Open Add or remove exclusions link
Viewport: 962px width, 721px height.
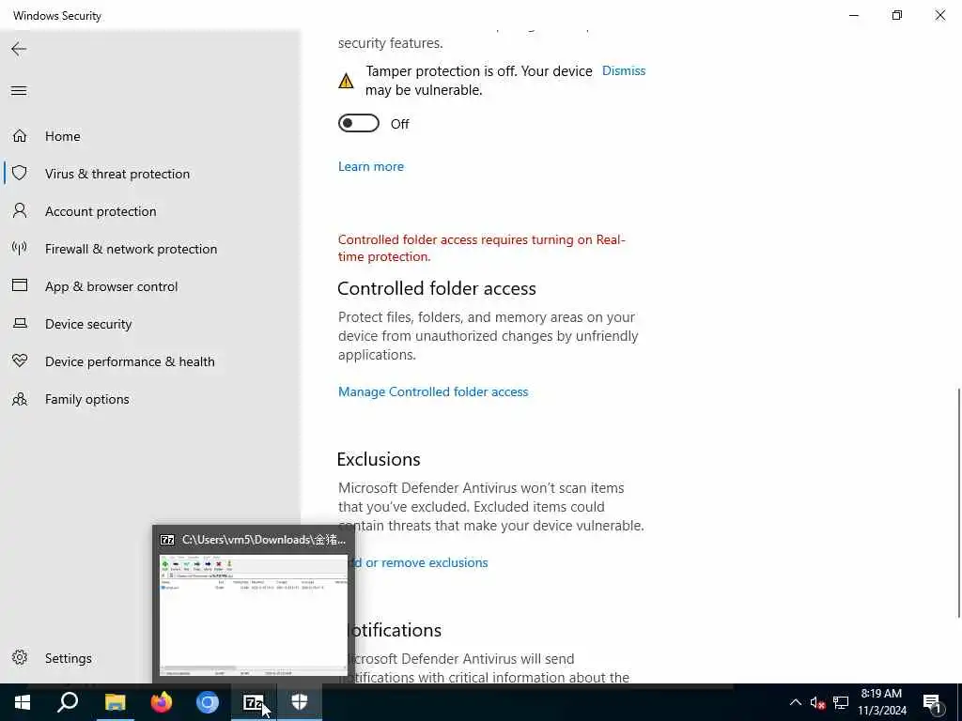coord(420,562)
